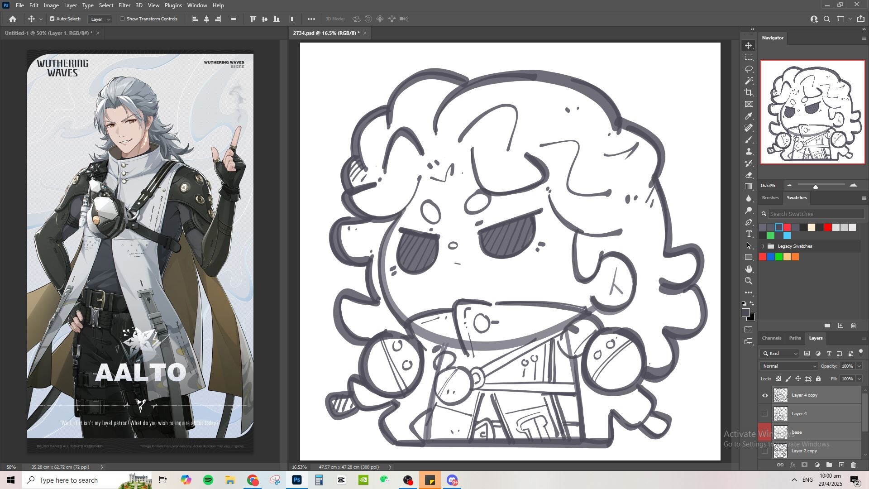
Task: Select the Eraser tool
Action: click(749, 175)
